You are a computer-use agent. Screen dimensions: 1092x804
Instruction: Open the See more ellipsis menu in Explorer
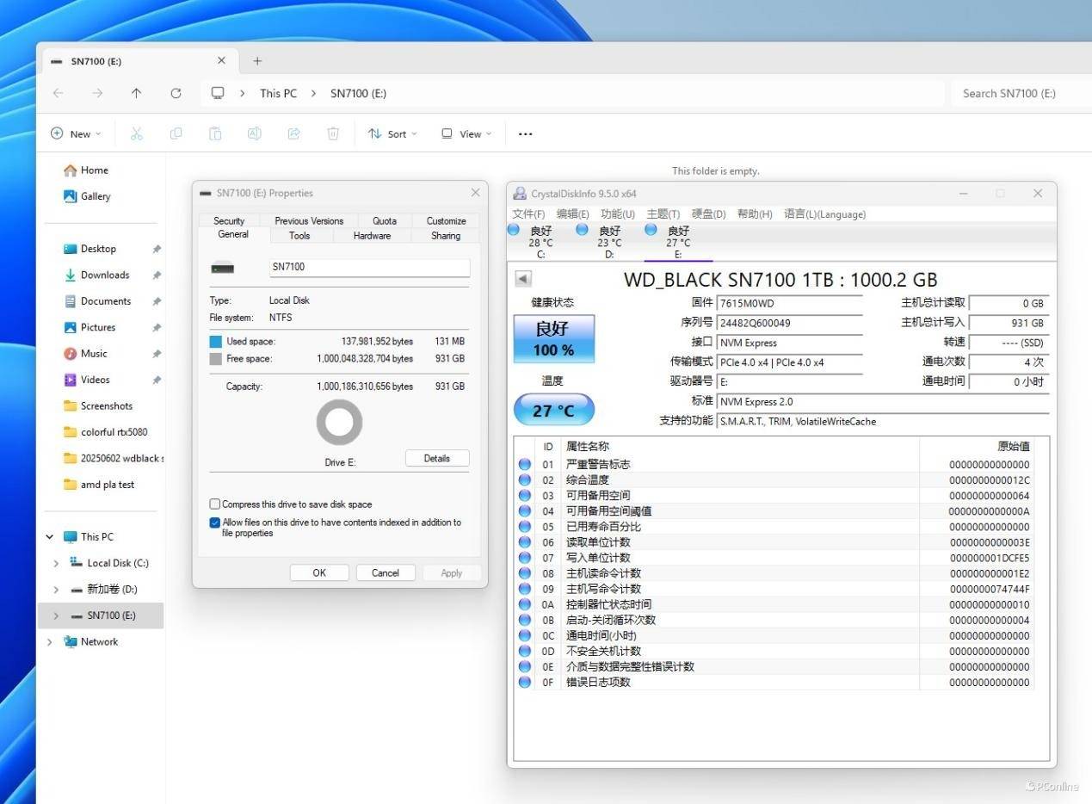click(x=525, y=133)
